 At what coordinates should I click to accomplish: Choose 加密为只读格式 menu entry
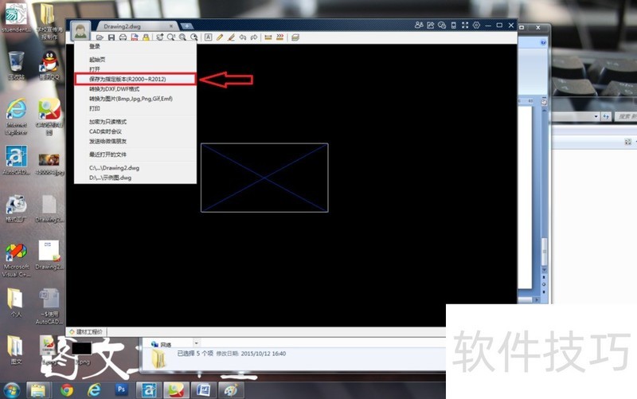click(x=107, y=122)
